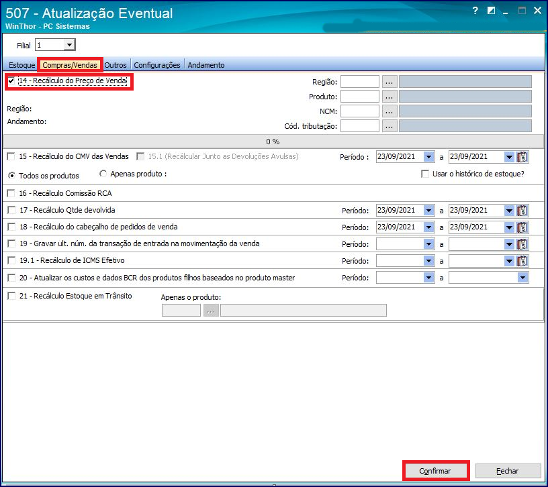Click 'Apenas o produto:' label
The image size is (548, 487).
(191, 297)
